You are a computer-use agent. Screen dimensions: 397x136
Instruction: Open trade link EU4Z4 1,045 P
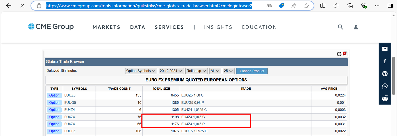click(x=193, y=124)
